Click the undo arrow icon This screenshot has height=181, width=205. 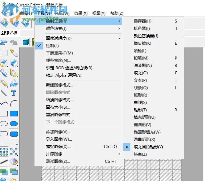tap(4, 42)
